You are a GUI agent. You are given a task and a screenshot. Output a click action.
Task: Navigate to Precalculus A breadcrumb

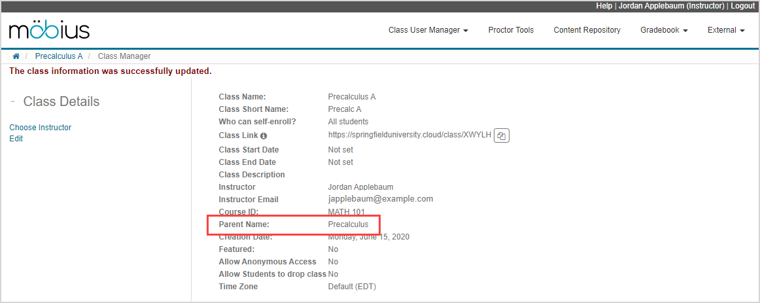coord(59,56)
